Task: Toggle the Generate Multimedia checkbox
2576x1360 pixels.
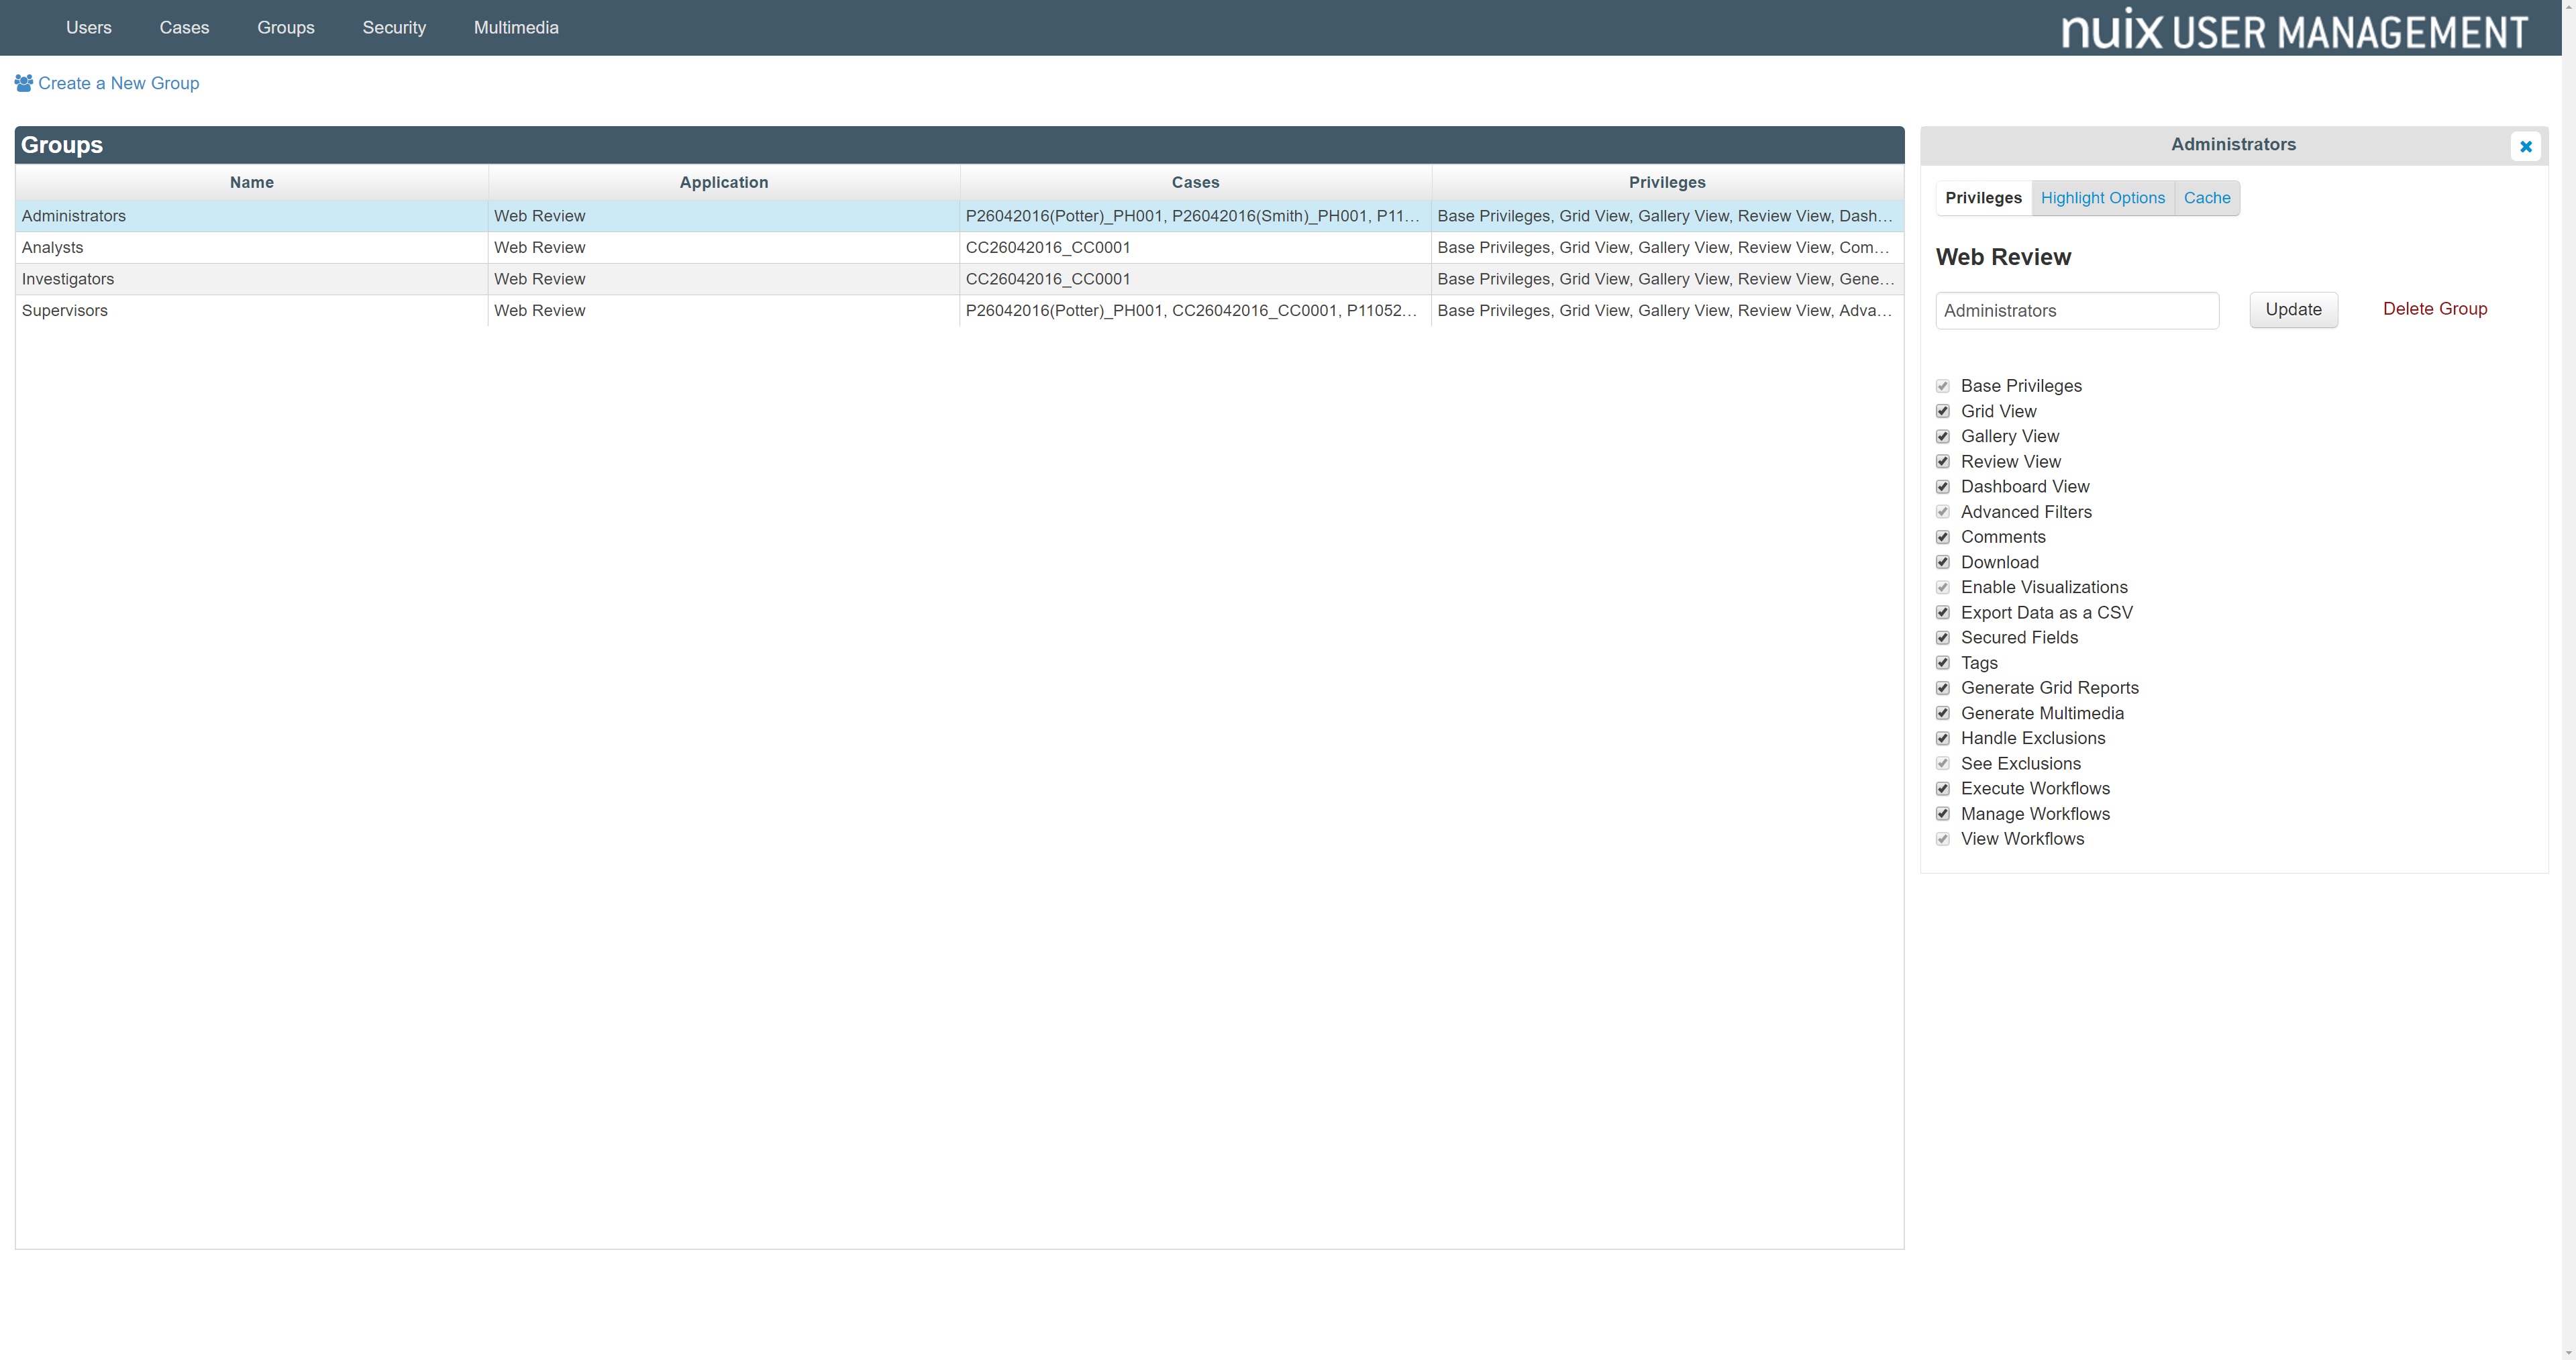Action: pyautogui.click(x=1942, y=713)
